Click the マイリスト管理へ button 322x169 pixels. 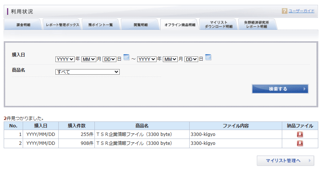(x=285, y=161)
